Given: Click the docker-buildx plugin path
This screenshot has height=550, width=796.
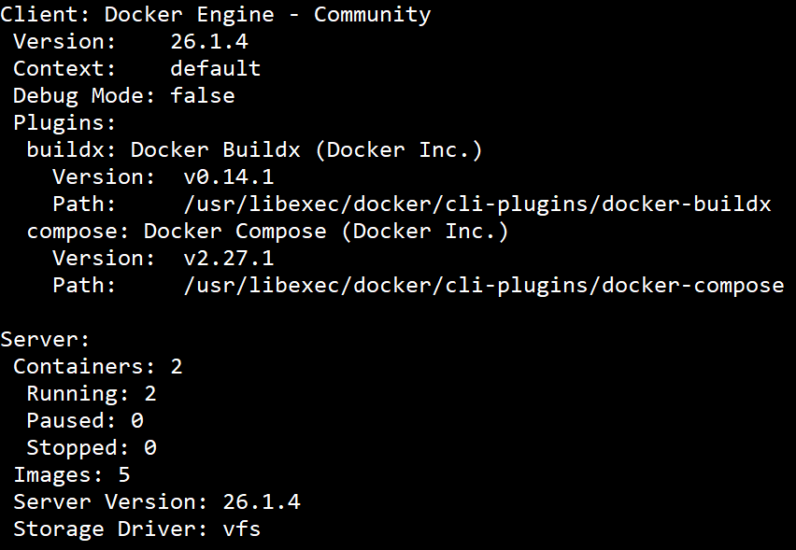Looking at the screenshot, I should pos(476,204).
